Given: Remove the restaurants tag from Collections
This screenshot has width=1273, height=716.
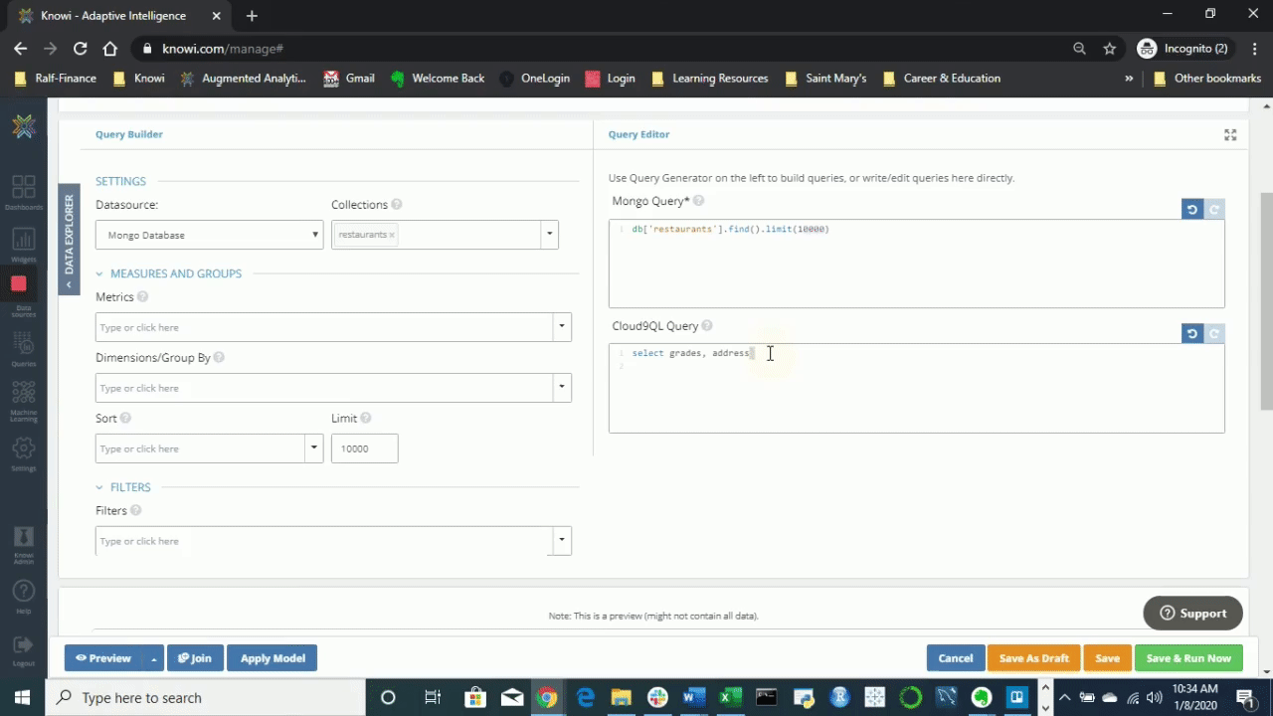Looking at the screenshot, I should click(x=392, y=235).
